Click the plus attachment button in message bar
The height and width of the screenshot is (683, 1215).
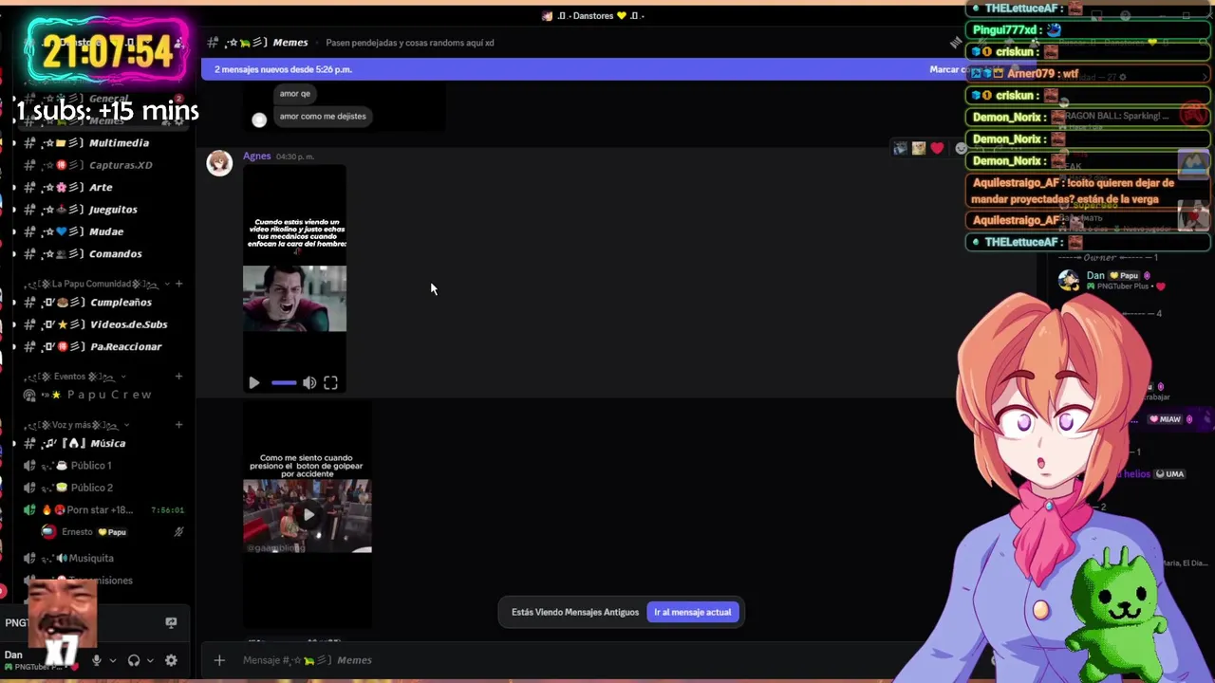click(219, 660)
